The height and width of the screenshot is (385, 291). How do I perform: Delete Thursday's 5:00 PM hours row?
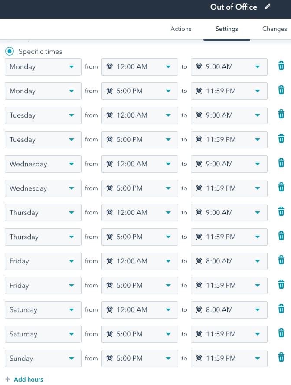(x=281, y=236)
